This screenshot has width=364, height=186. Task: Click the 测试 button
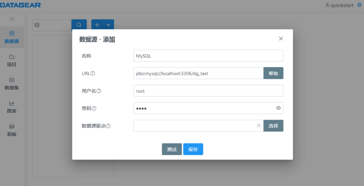pyautogui.click(x=172, y=149)
